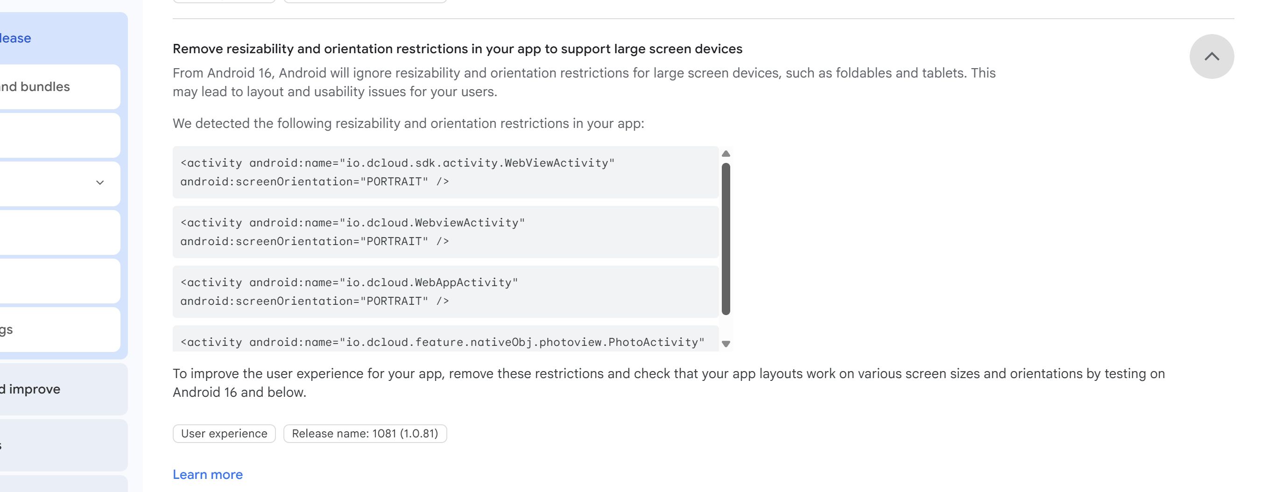Image resolution: width=1269 pixels, height=492 pixels.
Task: Collapse the resizability restrictions section chevron
Action: 1211,56
